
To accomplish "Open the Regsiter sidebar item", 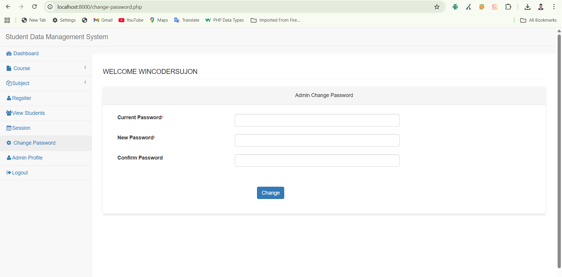I will pyautogui.click(x=22, y=98).
